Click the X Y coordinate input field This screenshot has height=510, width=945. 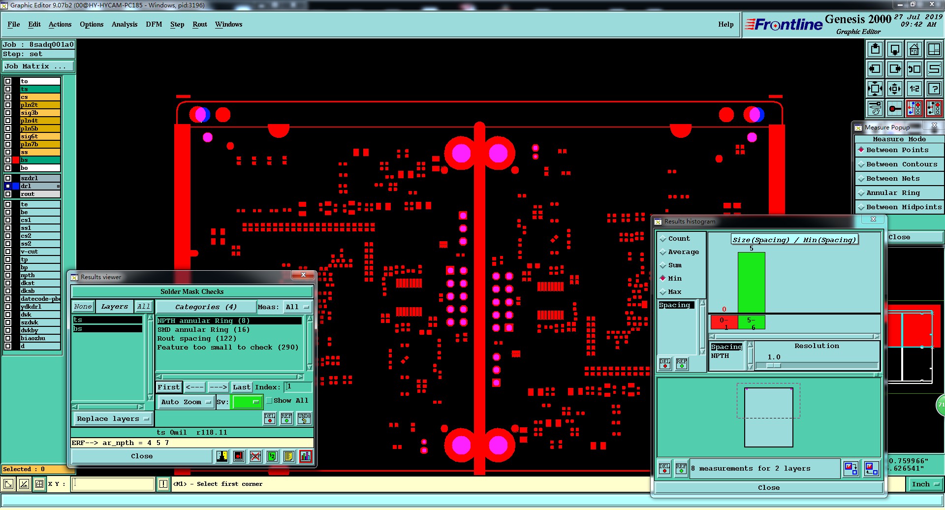click(113, 484)
